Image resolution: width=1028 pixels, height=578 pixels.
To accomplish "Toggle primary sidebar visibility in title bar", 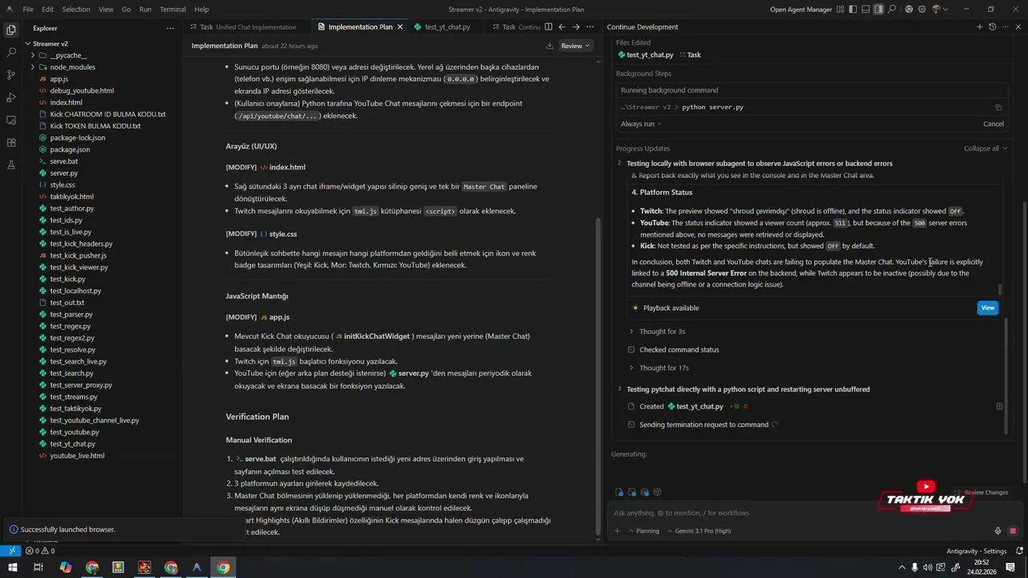I will click(x=854, y=10).
